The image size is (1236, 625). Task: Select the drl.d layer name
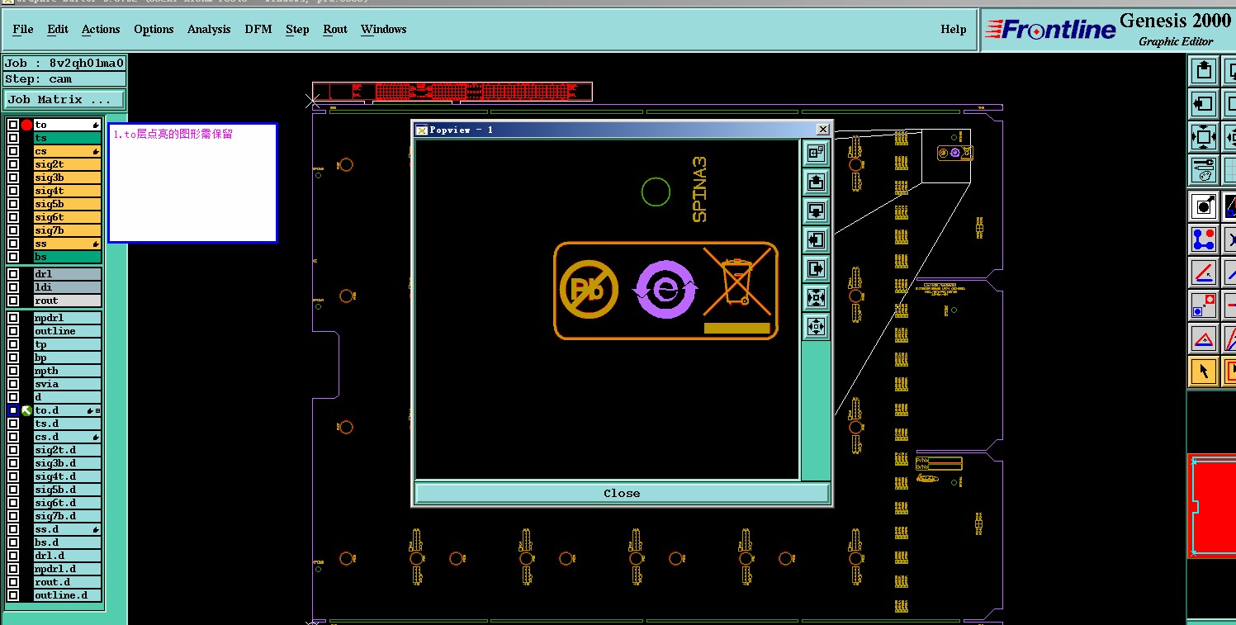(x=67, y=556)
